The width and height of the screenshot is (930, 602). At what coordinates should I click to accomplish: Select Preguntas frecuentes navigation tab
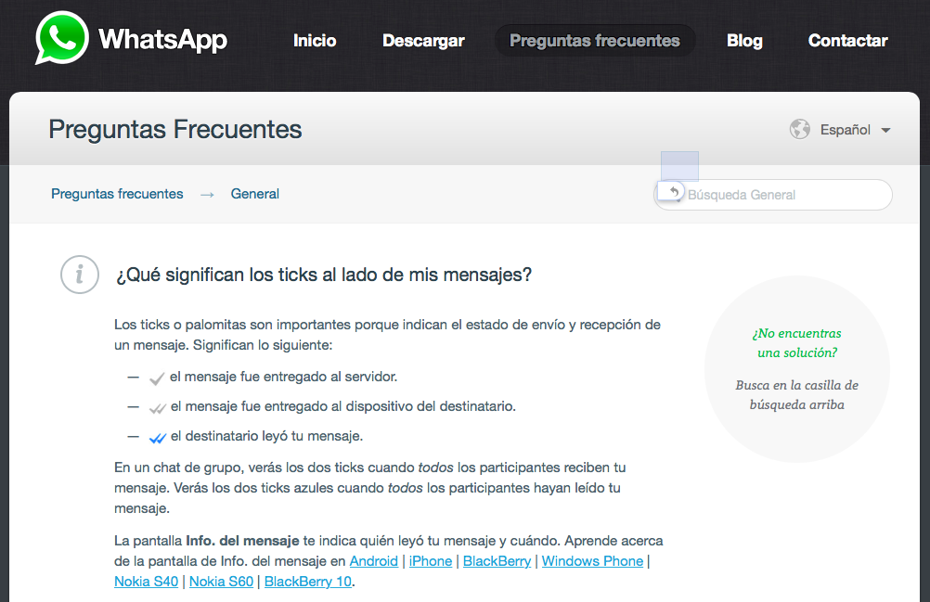point(595,41)
